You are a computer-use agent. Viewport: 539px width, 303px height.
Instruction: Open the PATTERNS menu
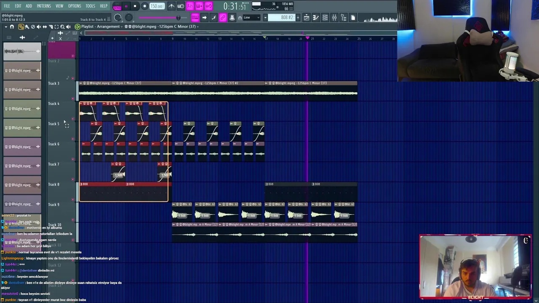point(44,6)
